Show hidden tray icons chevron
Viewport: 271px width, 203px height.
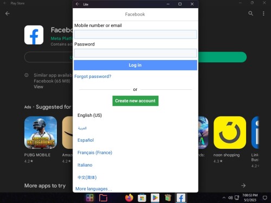(224, 198)
